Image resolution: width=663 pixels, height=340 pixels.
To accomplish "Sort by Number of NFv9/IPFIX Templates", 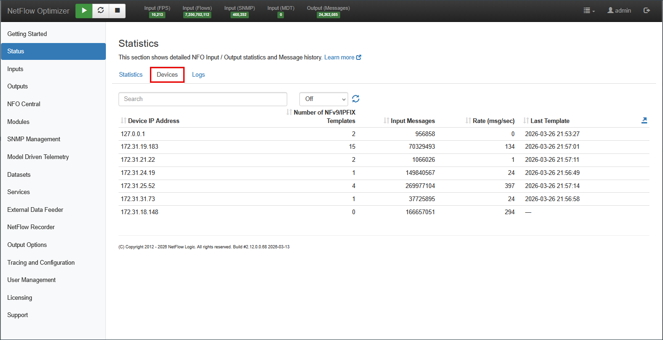I will [x=324, y=116].
